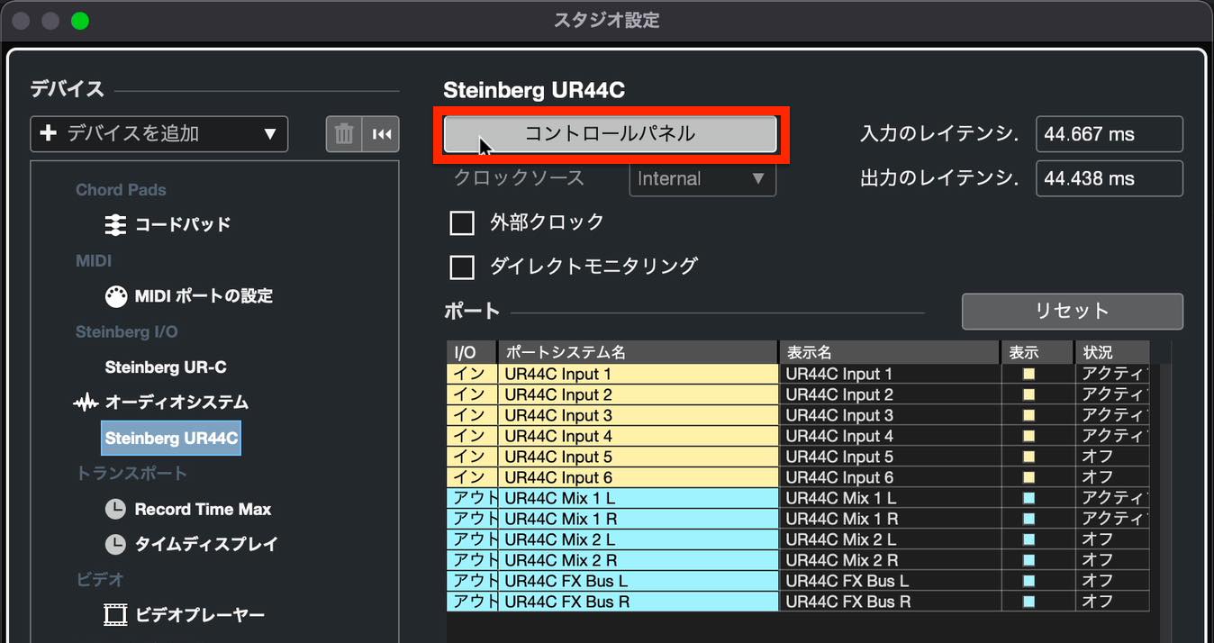Screen dimensions: 1214x643
Task: Click the ポートシステム名 column header
Action: tap(638, 352)
